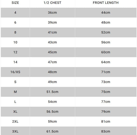This screenshot has width=137, height=135.
Task: Click the 1/2 CHEST column header
Action: pyautogui.click(x=53, y=3)
